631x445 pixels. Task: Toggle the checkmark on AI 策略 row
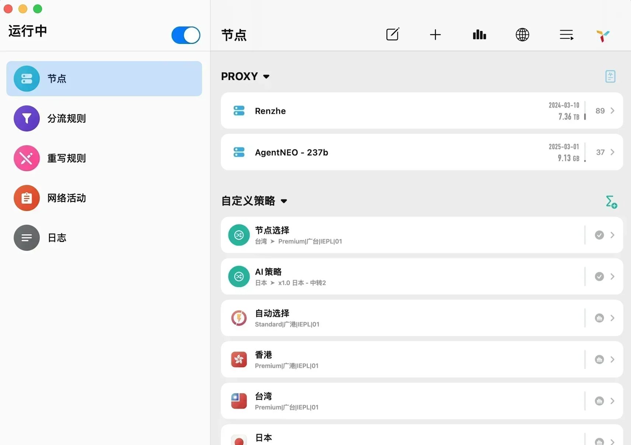[x=599, y=276]
